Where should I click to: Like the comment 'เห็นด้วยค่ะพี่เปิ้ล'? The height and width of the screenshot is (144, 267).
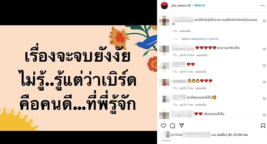264,115
